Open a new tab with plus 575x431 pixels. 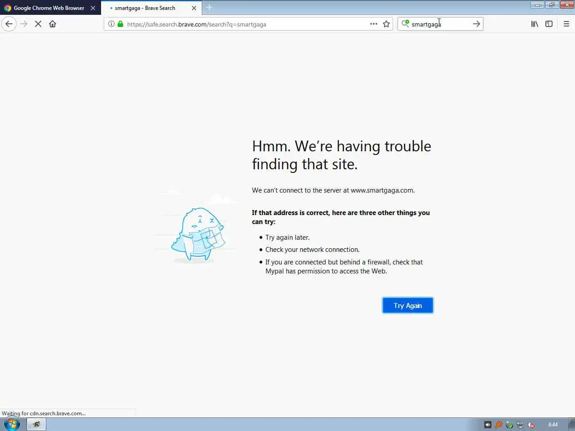point(209,8)
